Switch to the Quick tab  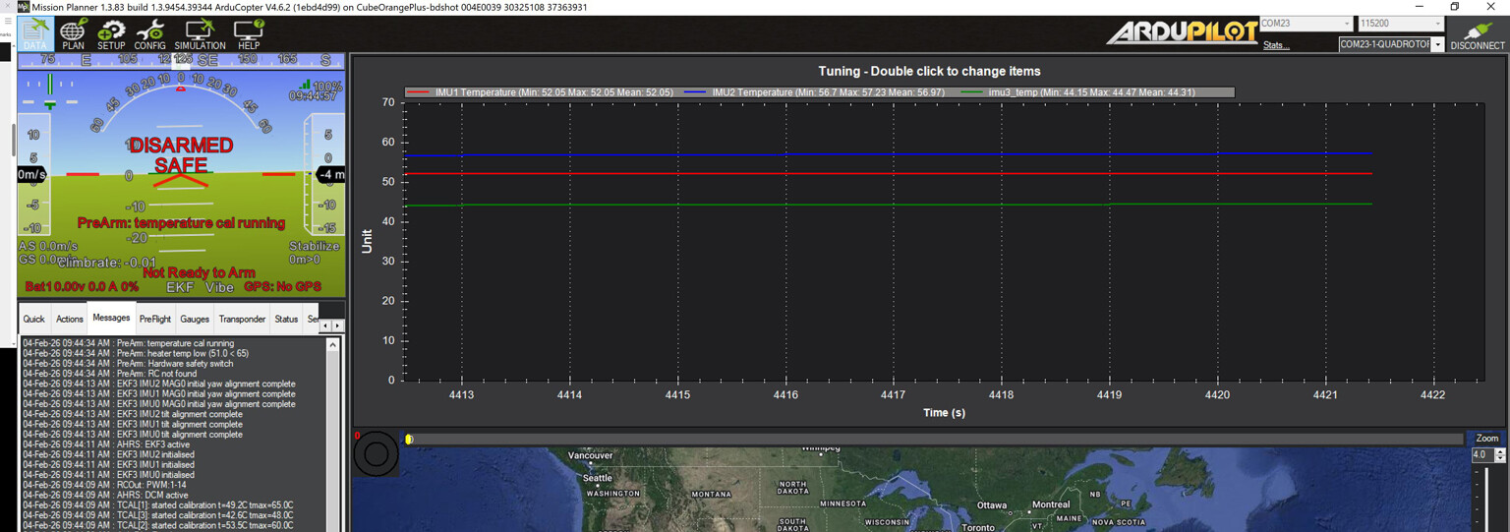point(34,319)
